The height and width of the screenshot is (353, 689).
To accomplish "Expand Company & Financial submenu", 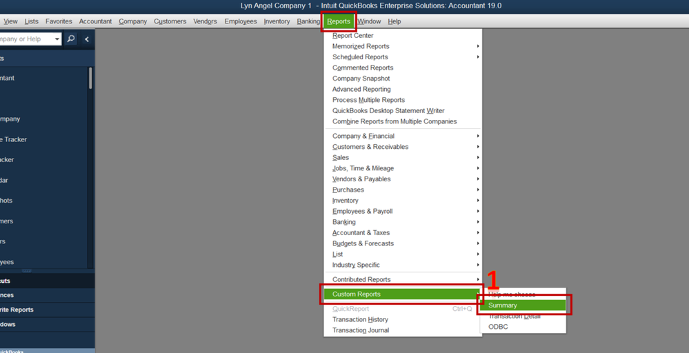I will pos(403,136).
